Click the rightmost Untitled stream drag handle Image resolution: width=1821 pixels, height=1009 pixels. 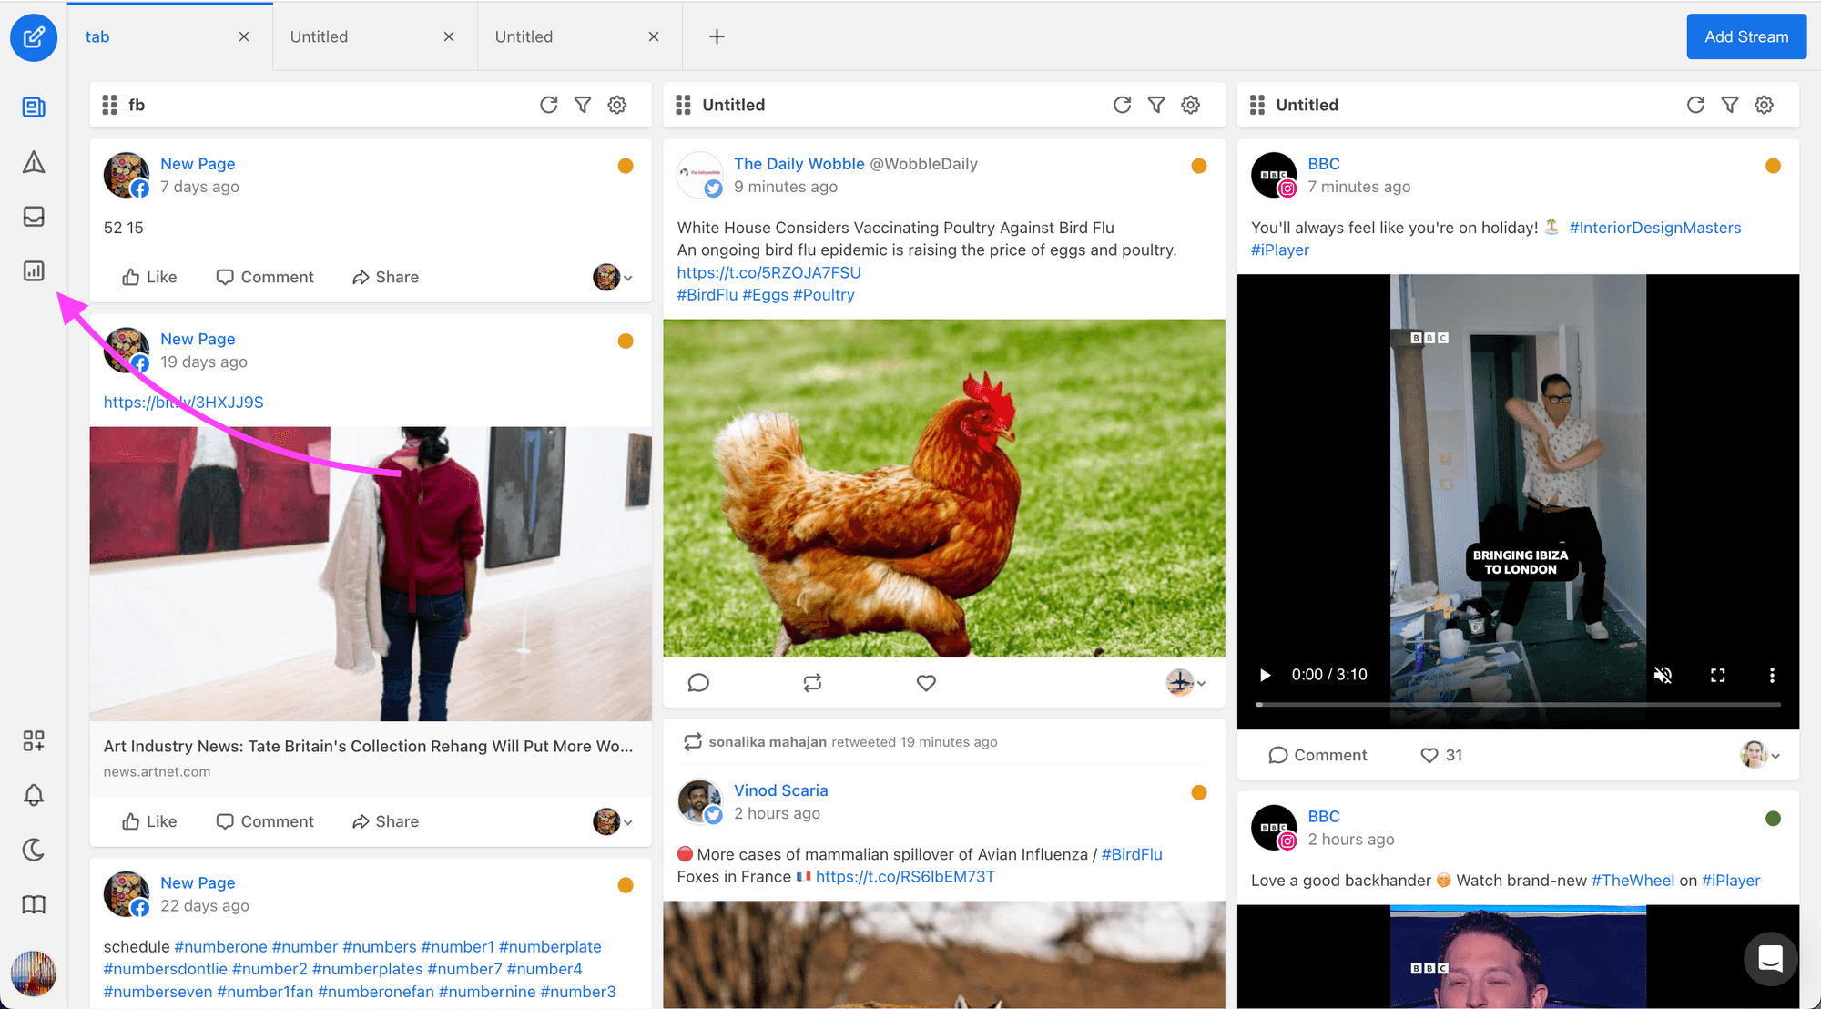click(x=1257, y=105)
